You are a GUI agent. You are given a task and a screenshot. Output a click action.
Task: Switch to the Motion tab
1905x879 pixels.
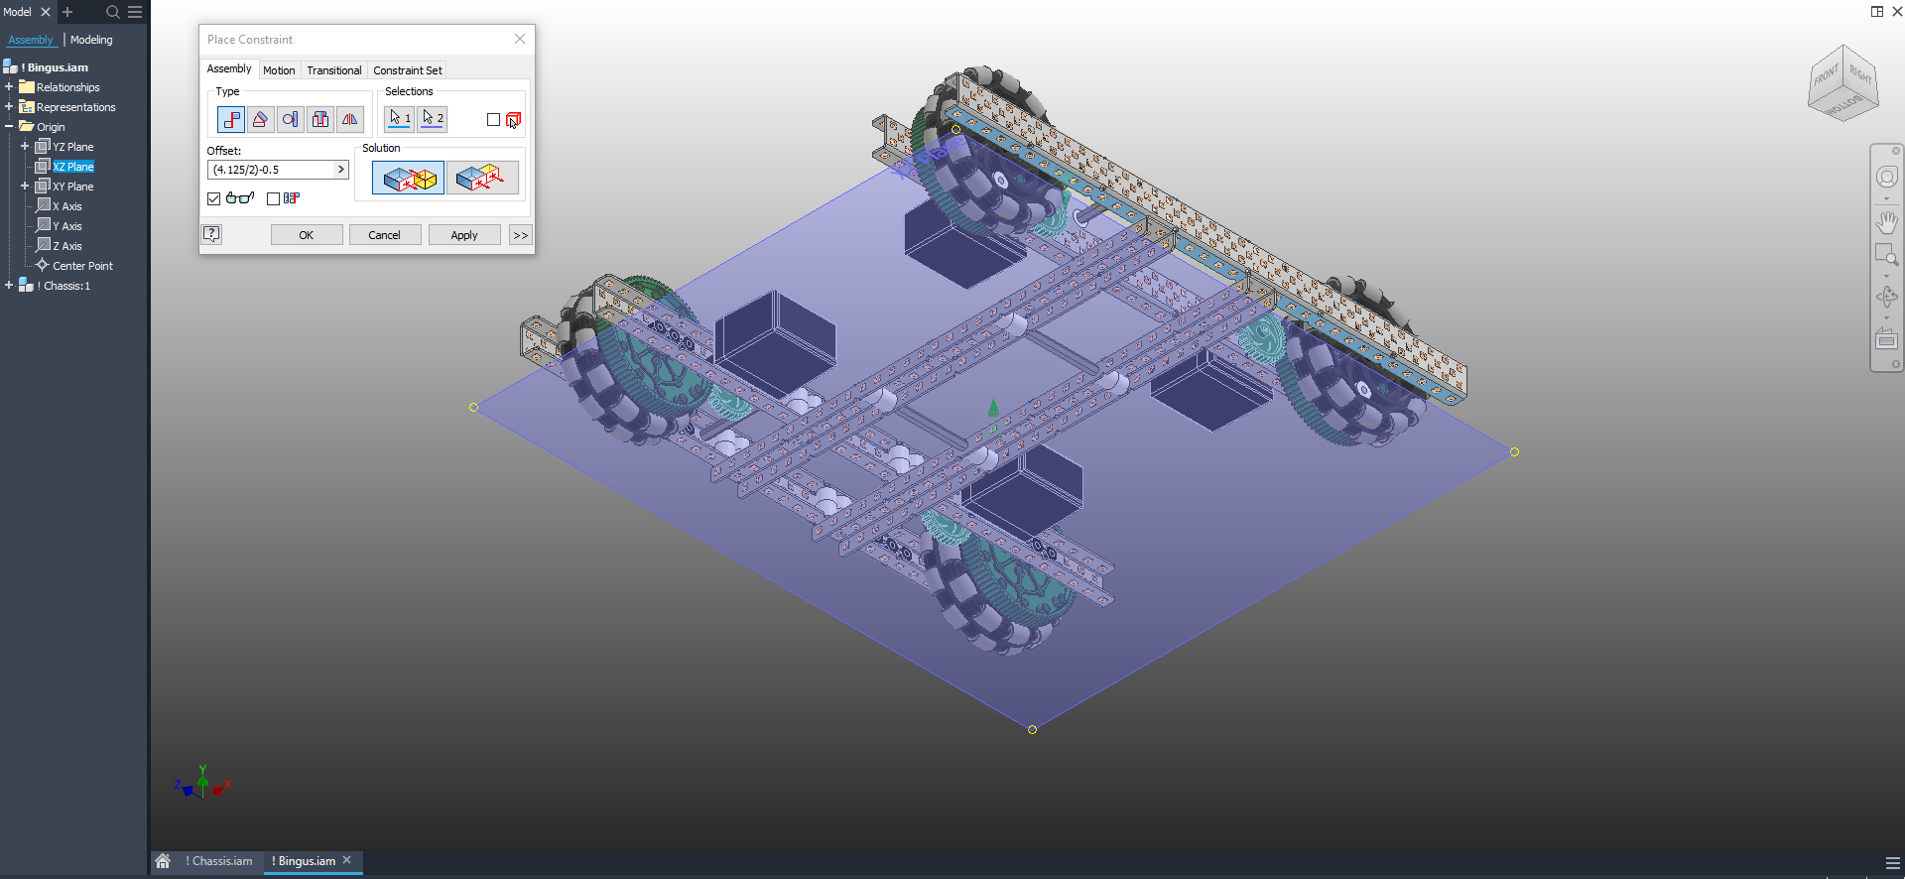coord(279,70)
